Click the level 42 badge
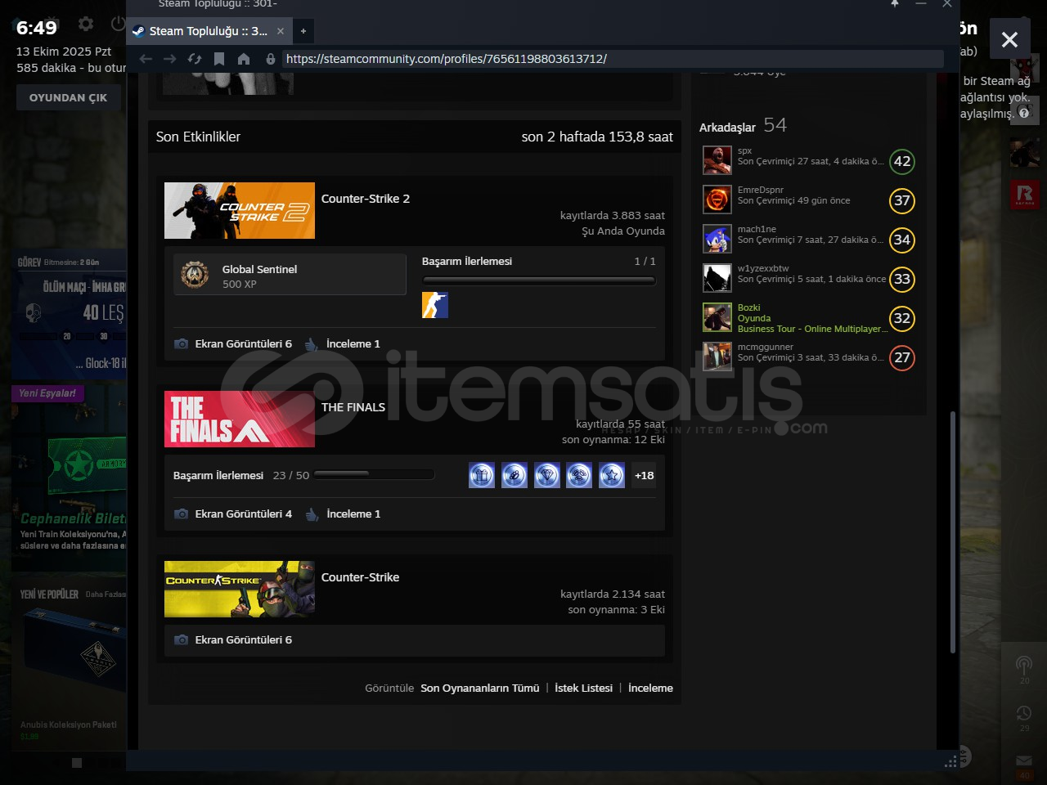Image resolution: width=1047 pixels, height=785 pixels. click(902, 161)
